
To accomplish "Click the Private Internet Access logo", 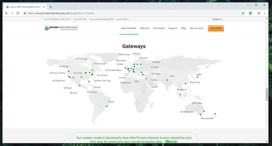I will click(61, 28).
